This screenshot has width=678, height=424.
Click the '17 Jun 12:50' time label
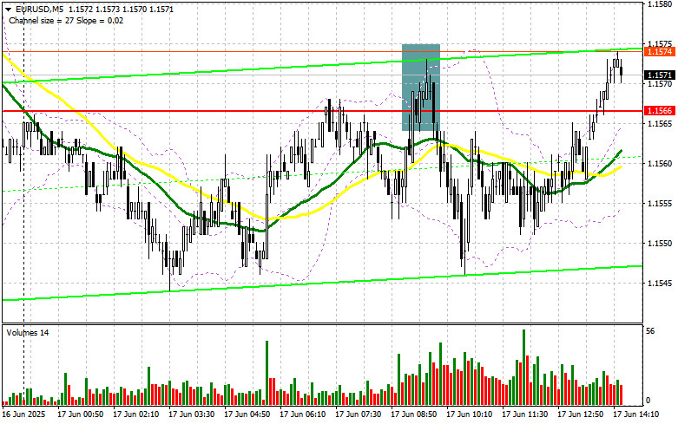[x=580, y=414]
